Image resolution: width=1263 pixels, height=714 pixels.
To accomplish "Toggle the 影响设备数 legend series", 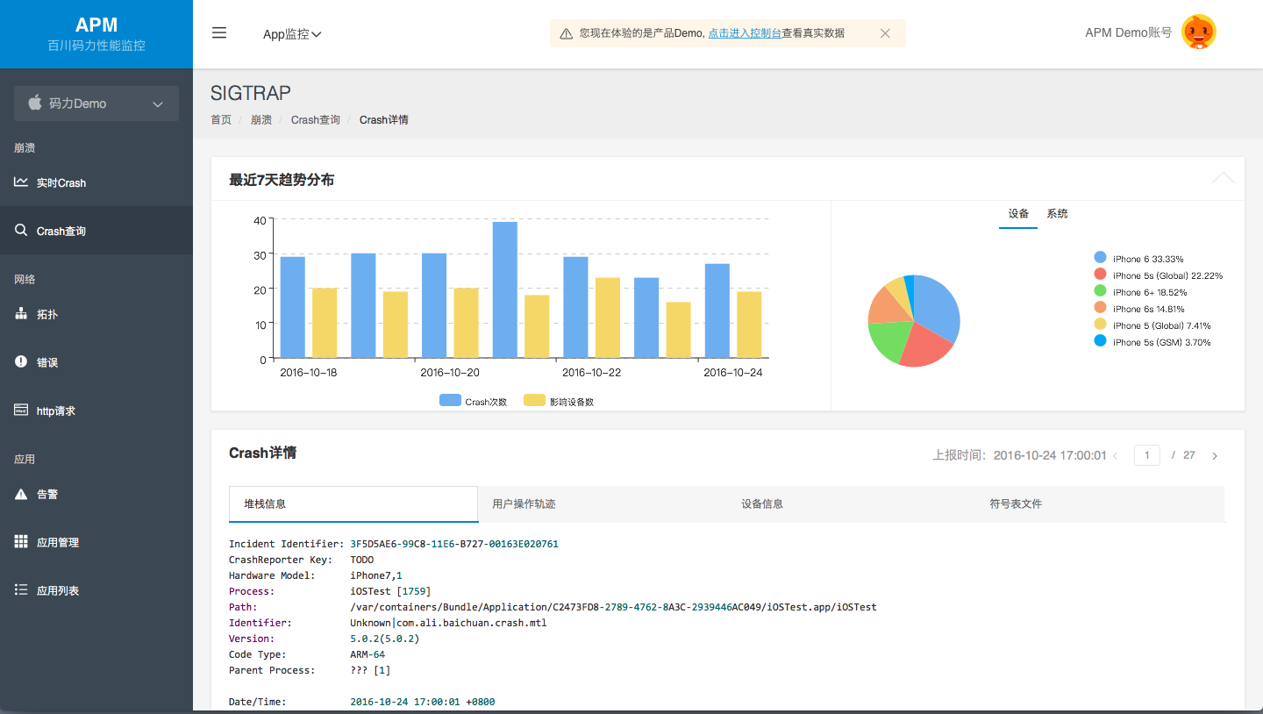I will pos(559,401).
